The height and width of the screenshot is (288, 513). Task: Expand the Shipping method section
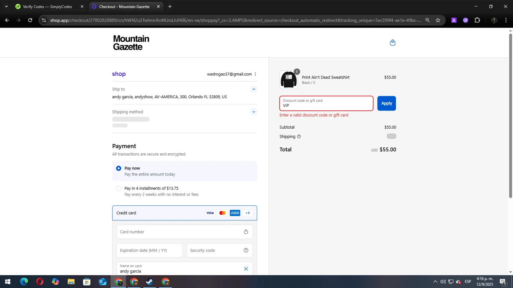point(253,112)
